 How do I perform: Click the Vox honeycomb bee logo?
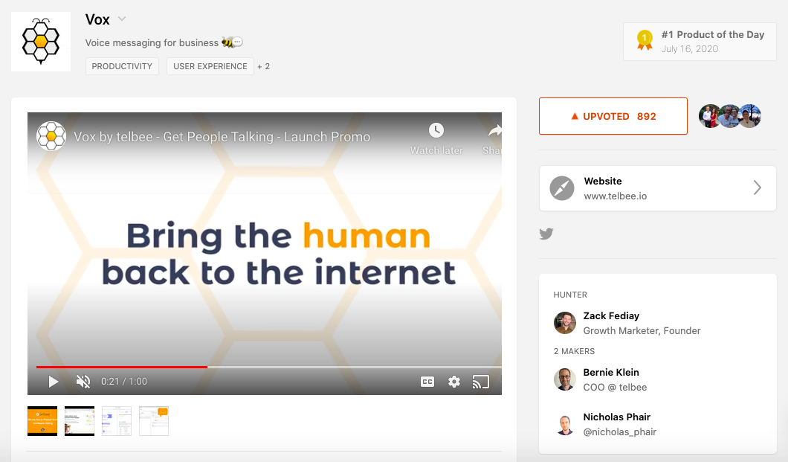41,41
